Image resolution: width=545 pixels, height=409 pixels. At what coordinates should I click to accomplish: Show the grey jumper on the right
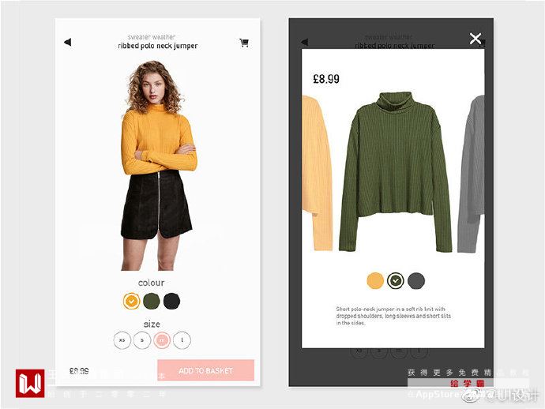pos(471,174)
